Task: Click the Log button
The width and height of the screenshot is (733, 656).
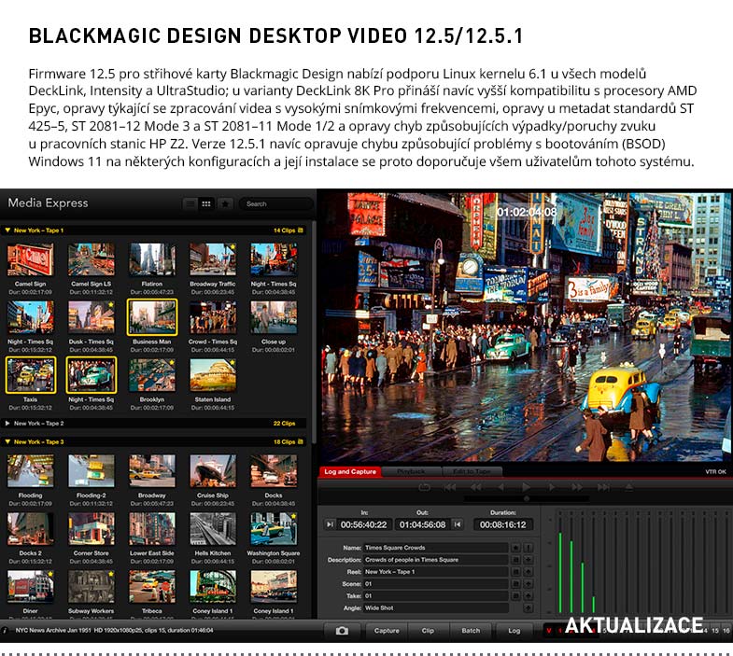Action: click(515, 631)
